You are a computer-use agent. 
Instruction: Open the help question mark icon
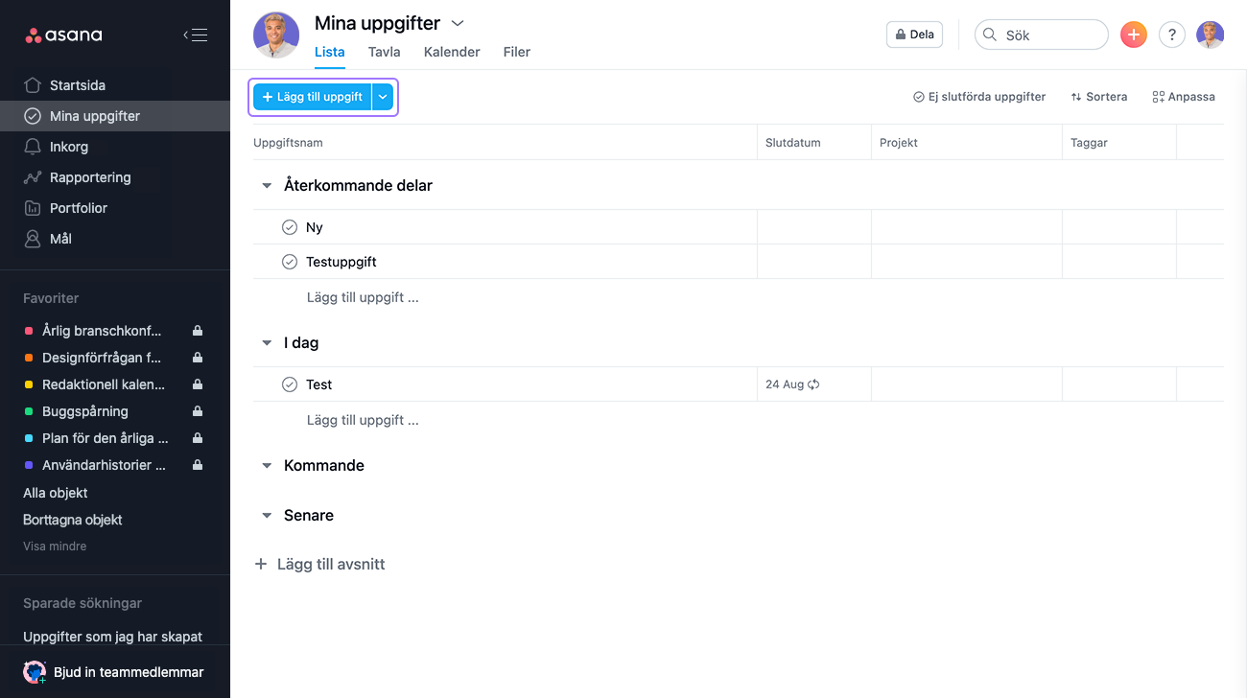point(1172,35)
